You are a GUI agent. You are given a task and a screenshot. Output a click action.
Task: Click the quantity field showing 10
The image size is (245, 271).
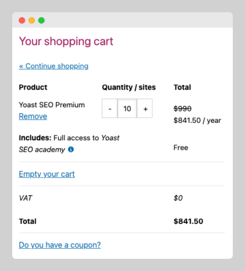127,108
